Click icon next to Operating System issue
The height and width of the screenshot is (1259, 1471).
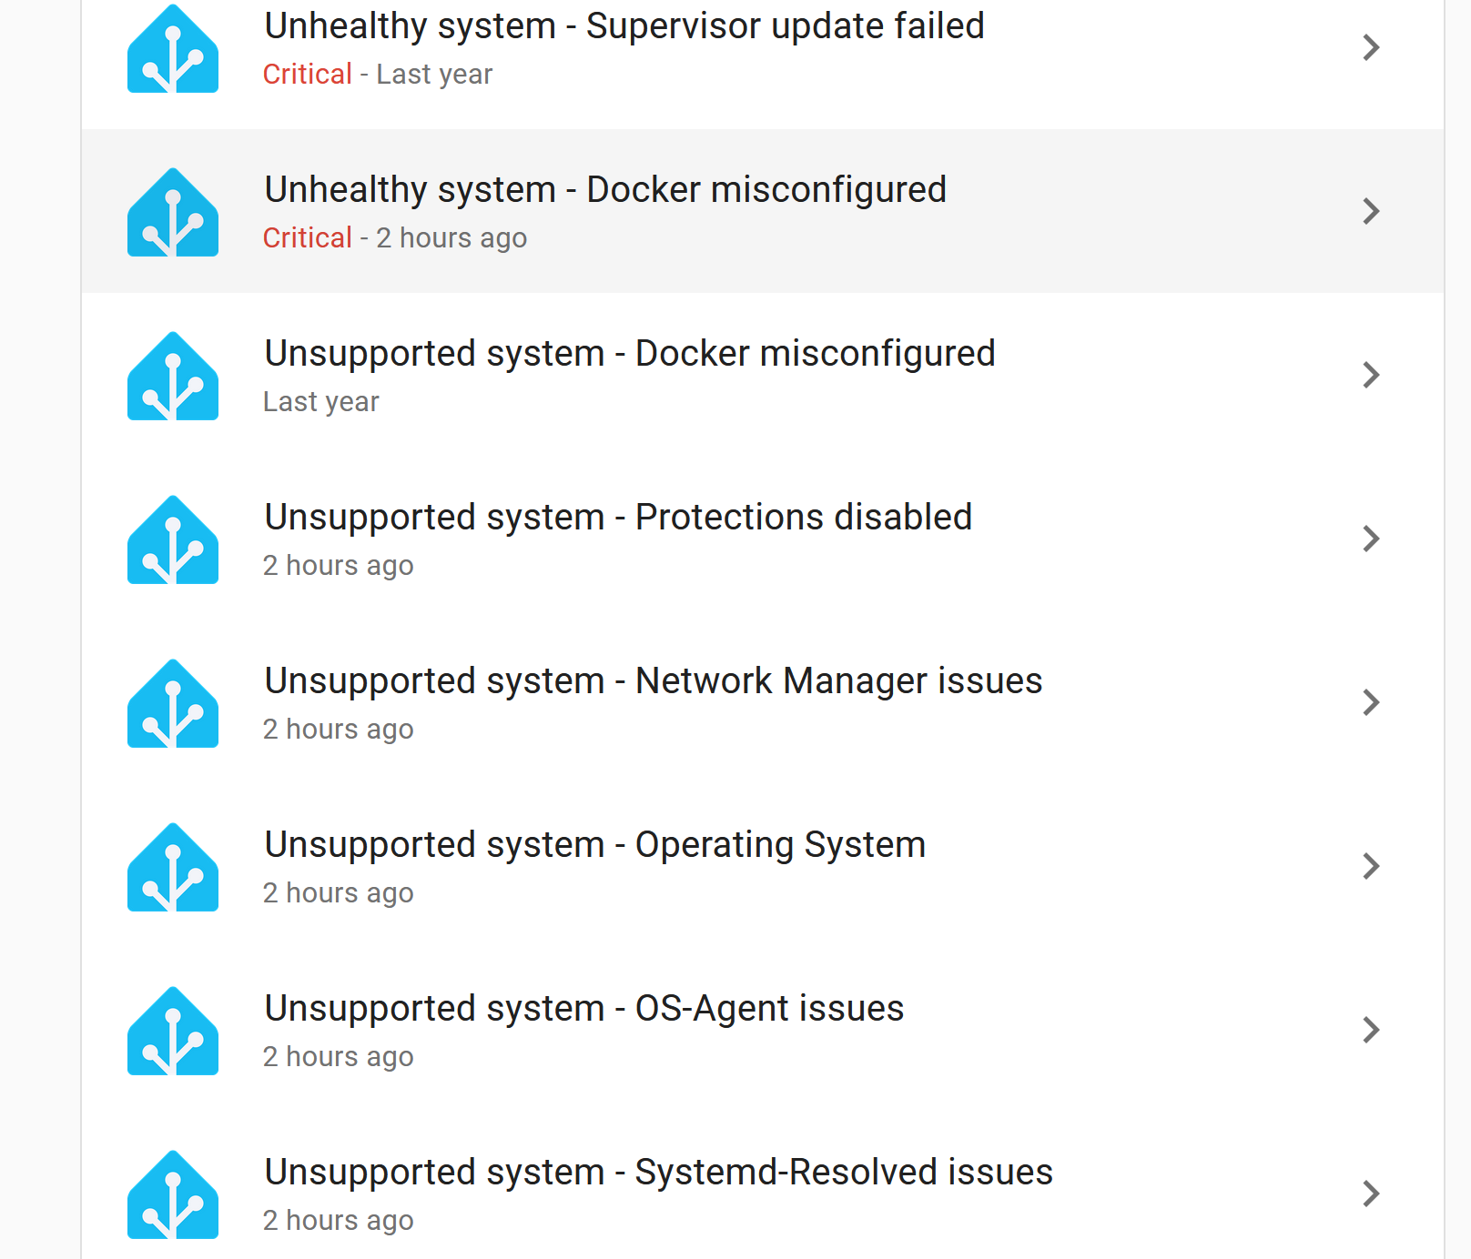(173, 868)
